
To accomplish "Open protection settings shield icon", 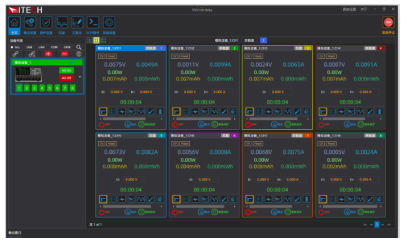I will [x=46, y=22].
